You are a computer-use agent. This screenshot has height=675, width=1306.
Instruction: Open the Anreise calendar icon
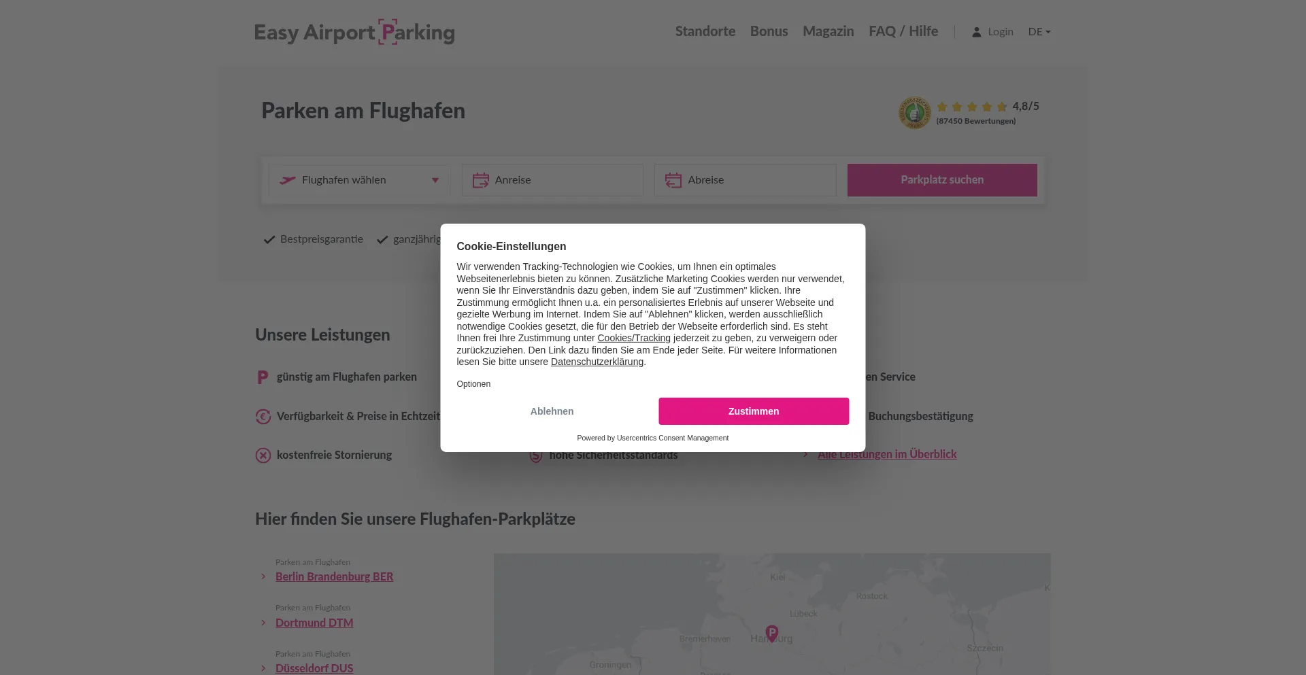(480, 179)
